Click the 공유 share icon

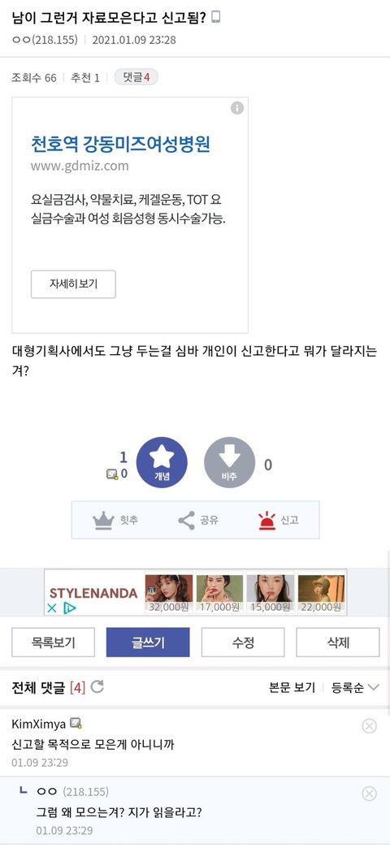coord(186,521)
